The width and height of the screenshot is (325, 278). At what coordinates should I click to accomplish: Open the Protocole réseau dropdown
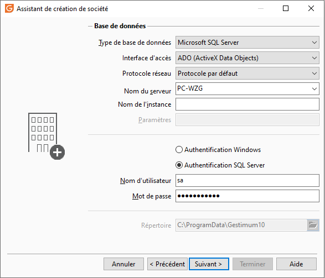pyautogui.click(x=247, y=74)
